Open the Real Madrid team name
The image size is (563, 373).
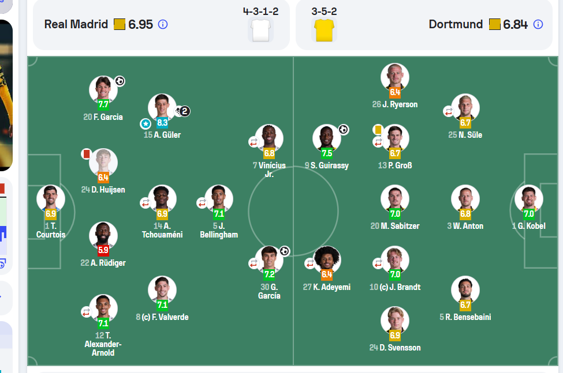click(x=76, y=24)
